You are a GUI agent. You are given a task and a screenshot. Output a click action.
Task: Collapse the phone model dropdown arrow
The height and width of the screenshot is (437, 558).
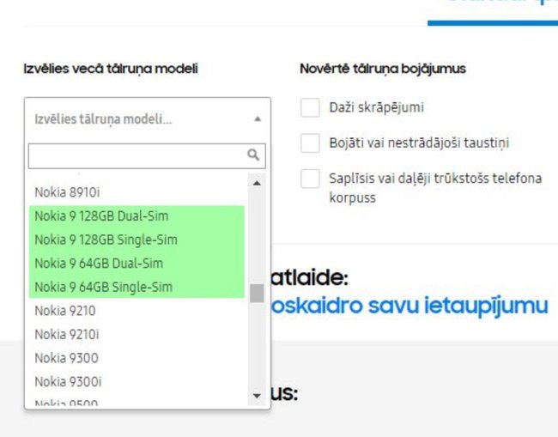[258, 118]
